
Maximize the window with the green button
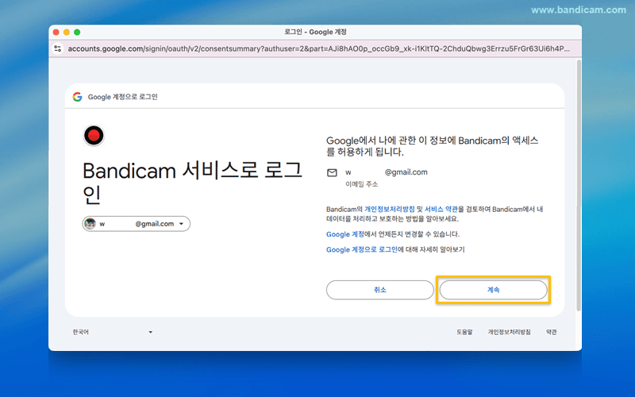[77, 32]
